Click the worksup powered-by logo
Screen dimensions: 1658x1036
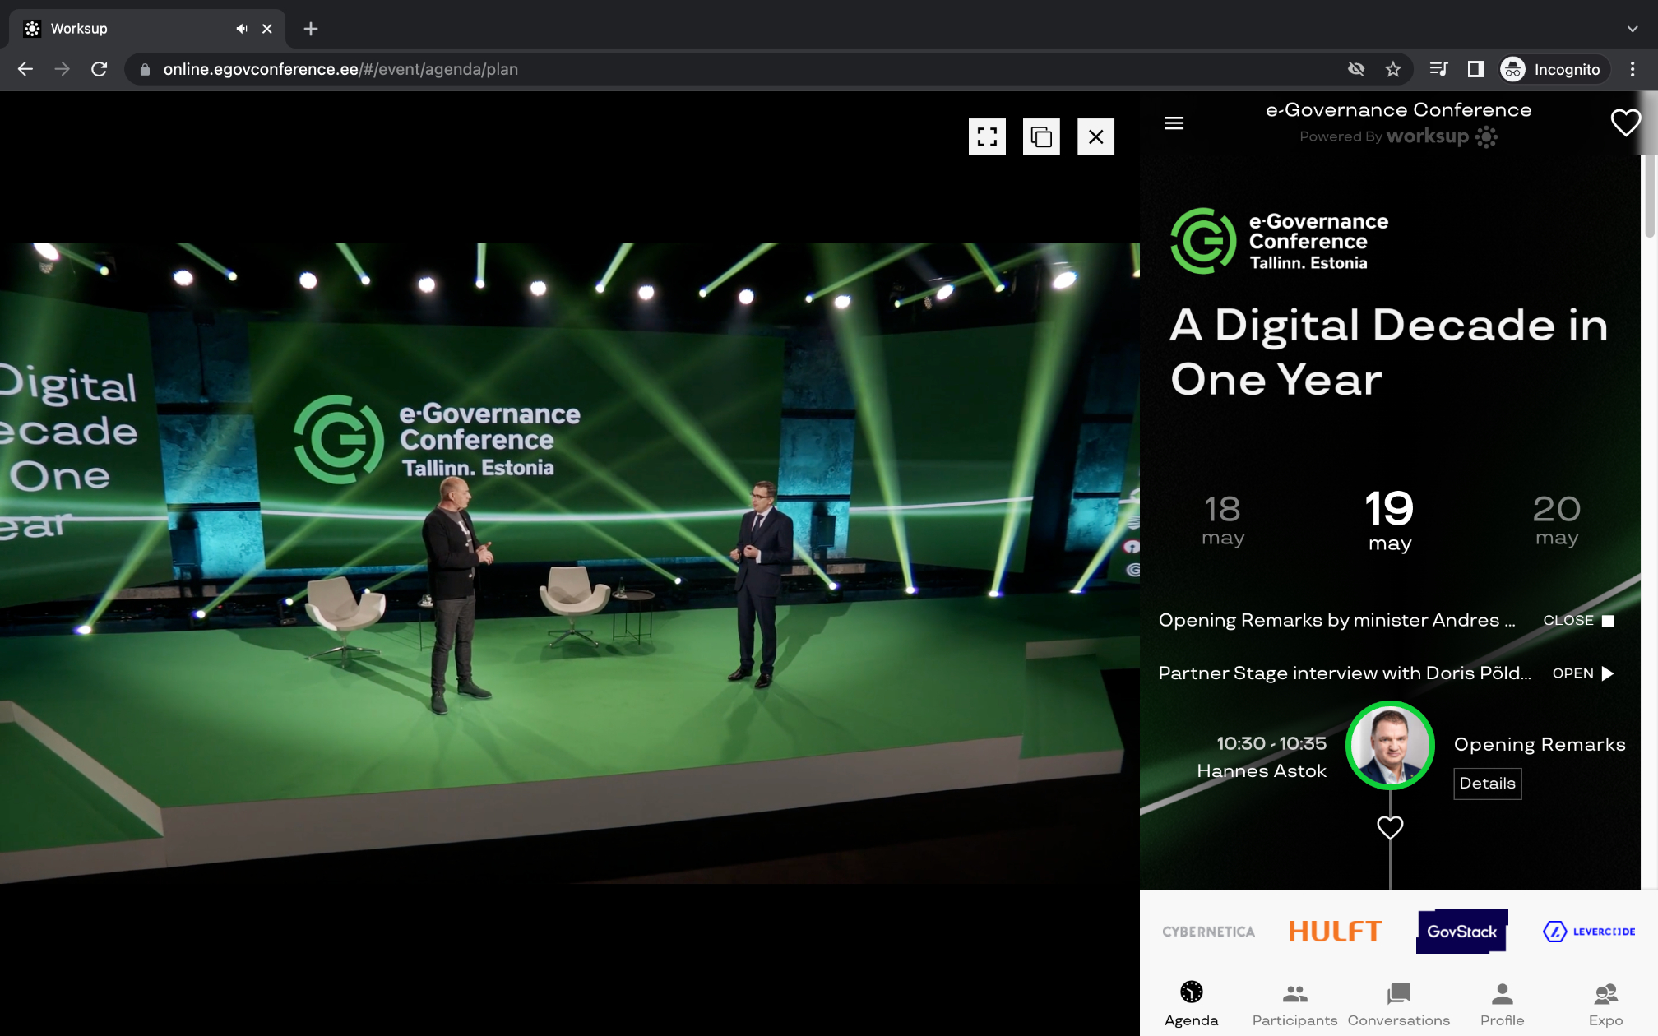[x=1442, y=136]
